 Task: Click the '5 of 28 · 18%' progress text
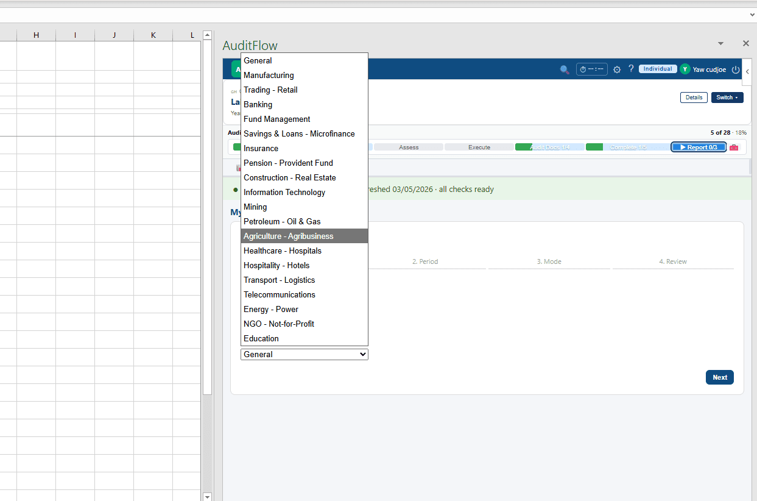pyautogui.click(x=728, y=132)
